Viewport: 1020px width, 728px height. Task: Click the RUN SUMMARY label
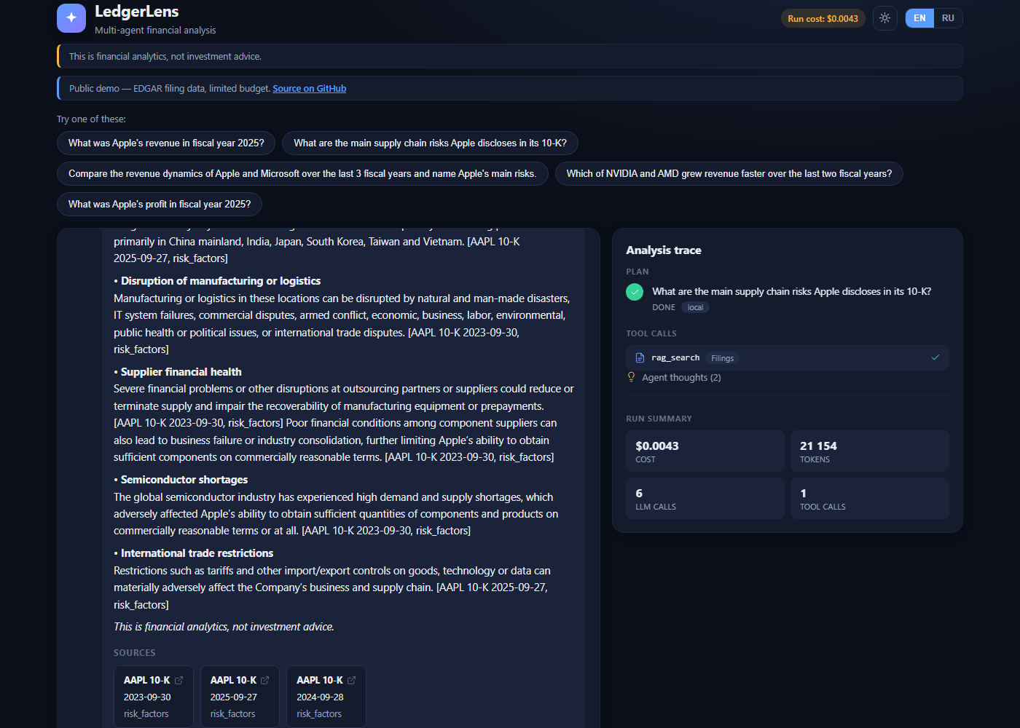pos(659,419)
